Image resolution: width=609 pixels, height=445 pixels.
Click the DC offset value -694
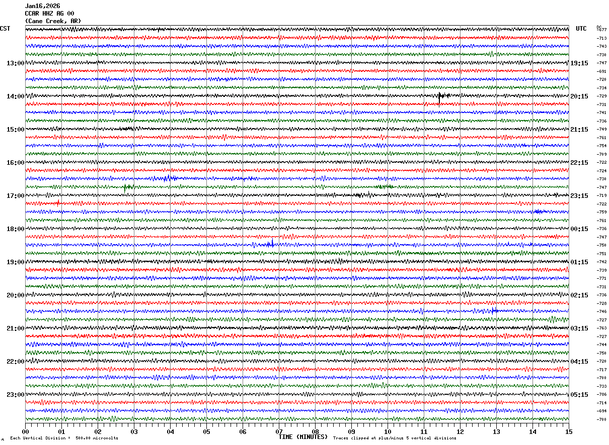click(602, 411)
